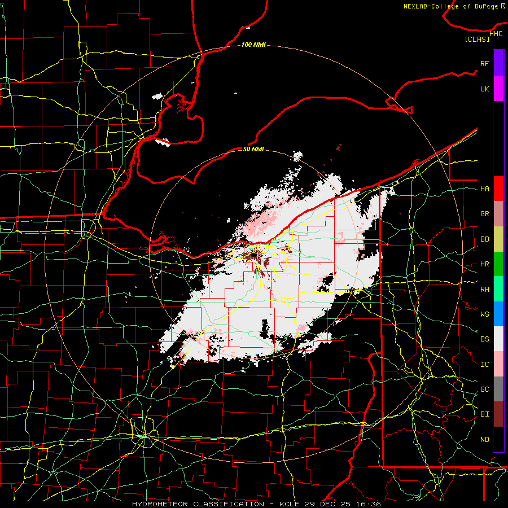Click the HR green legend swatch
The image size is (508, 508).
[x=498, y=264]
